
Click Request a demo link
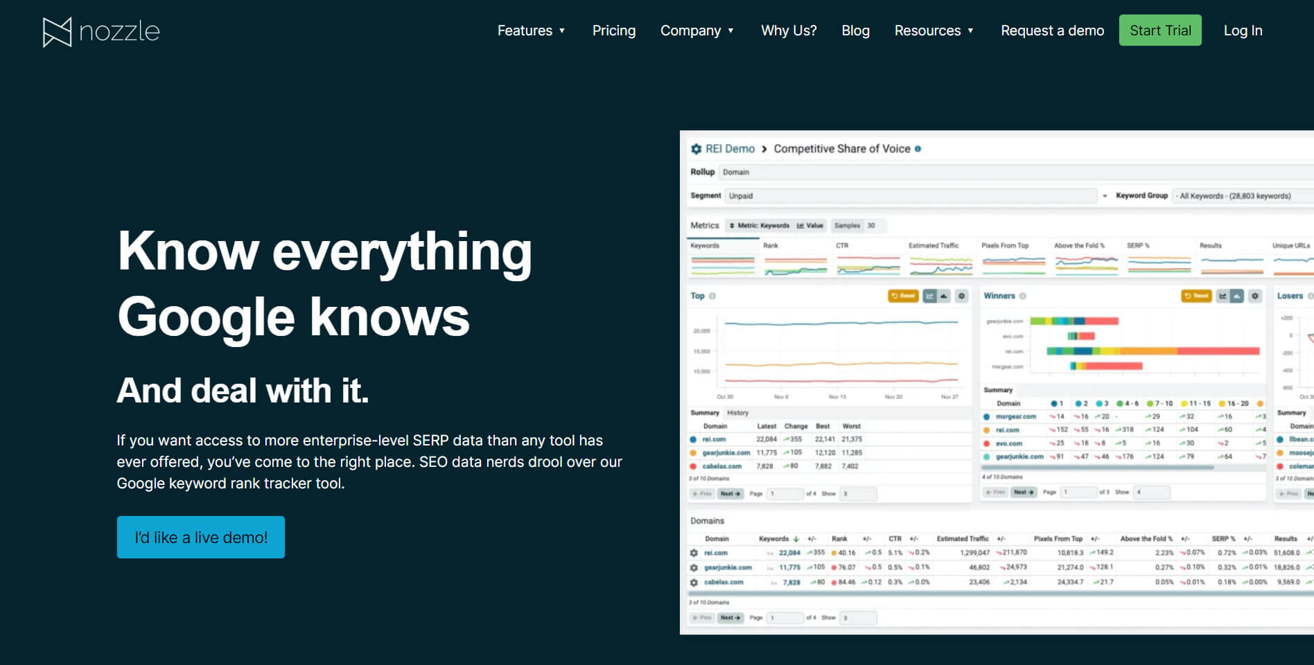click(1052, 30)
